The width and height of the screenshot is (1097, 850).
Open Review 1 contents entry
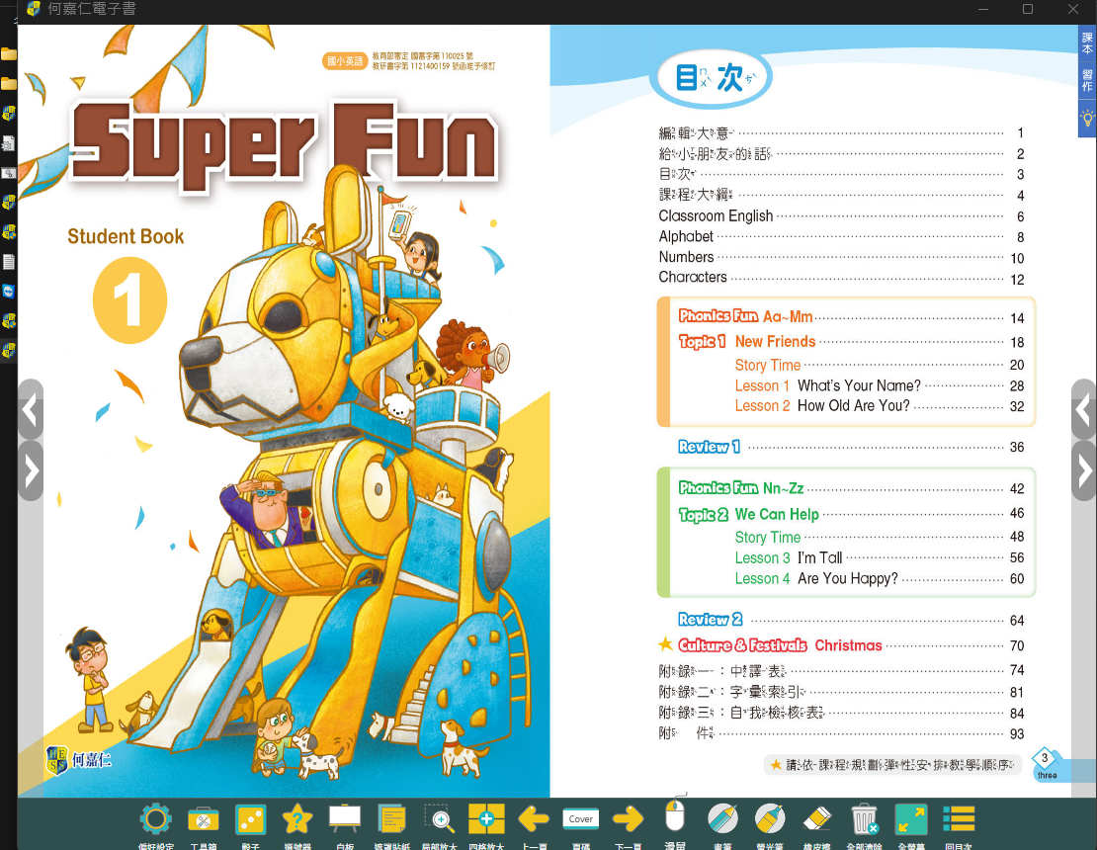pos(851,447)
